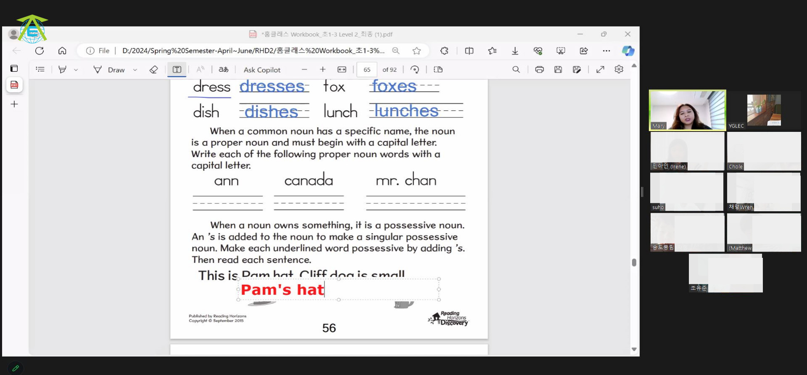Click the Read aloud icon
807x375 pixels.
[x=200, y=69]
